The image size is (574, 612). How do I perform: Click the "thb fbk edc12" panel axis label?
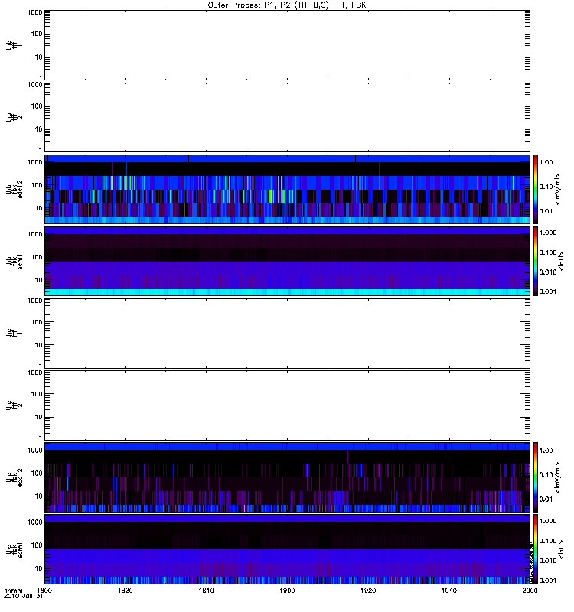click(14, 189)
